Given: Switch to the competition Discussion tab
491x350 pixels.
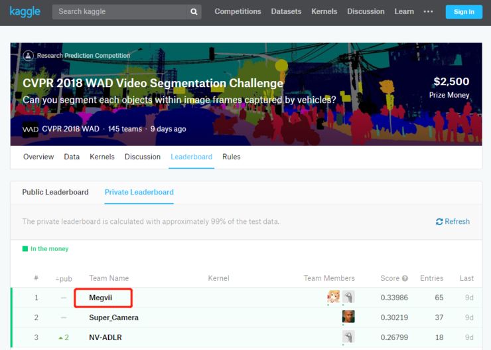Looking at the screenshot, I should point(143,157).
